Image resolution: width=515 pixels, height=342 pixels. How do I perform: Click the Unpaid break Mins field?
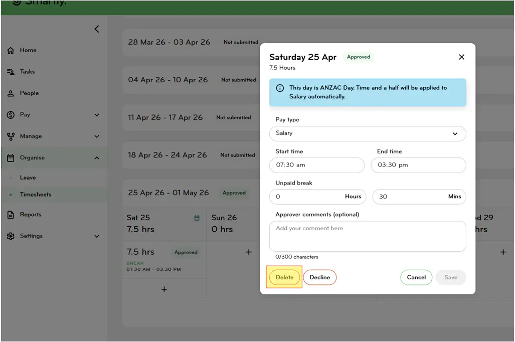click(x=419, y=197)
